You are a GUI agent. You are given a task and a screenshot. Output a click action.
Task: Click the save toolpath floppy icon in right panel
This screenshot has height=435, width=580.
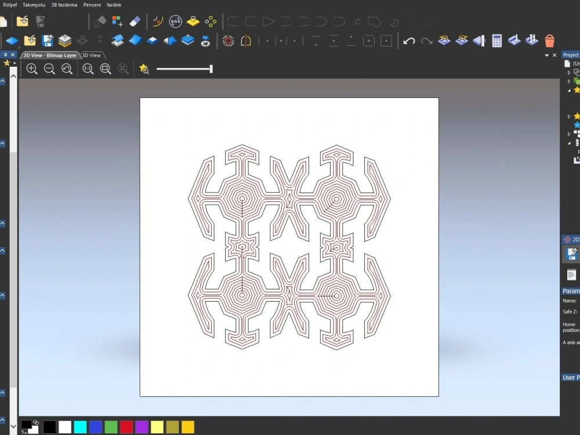(x=572, y=254)
